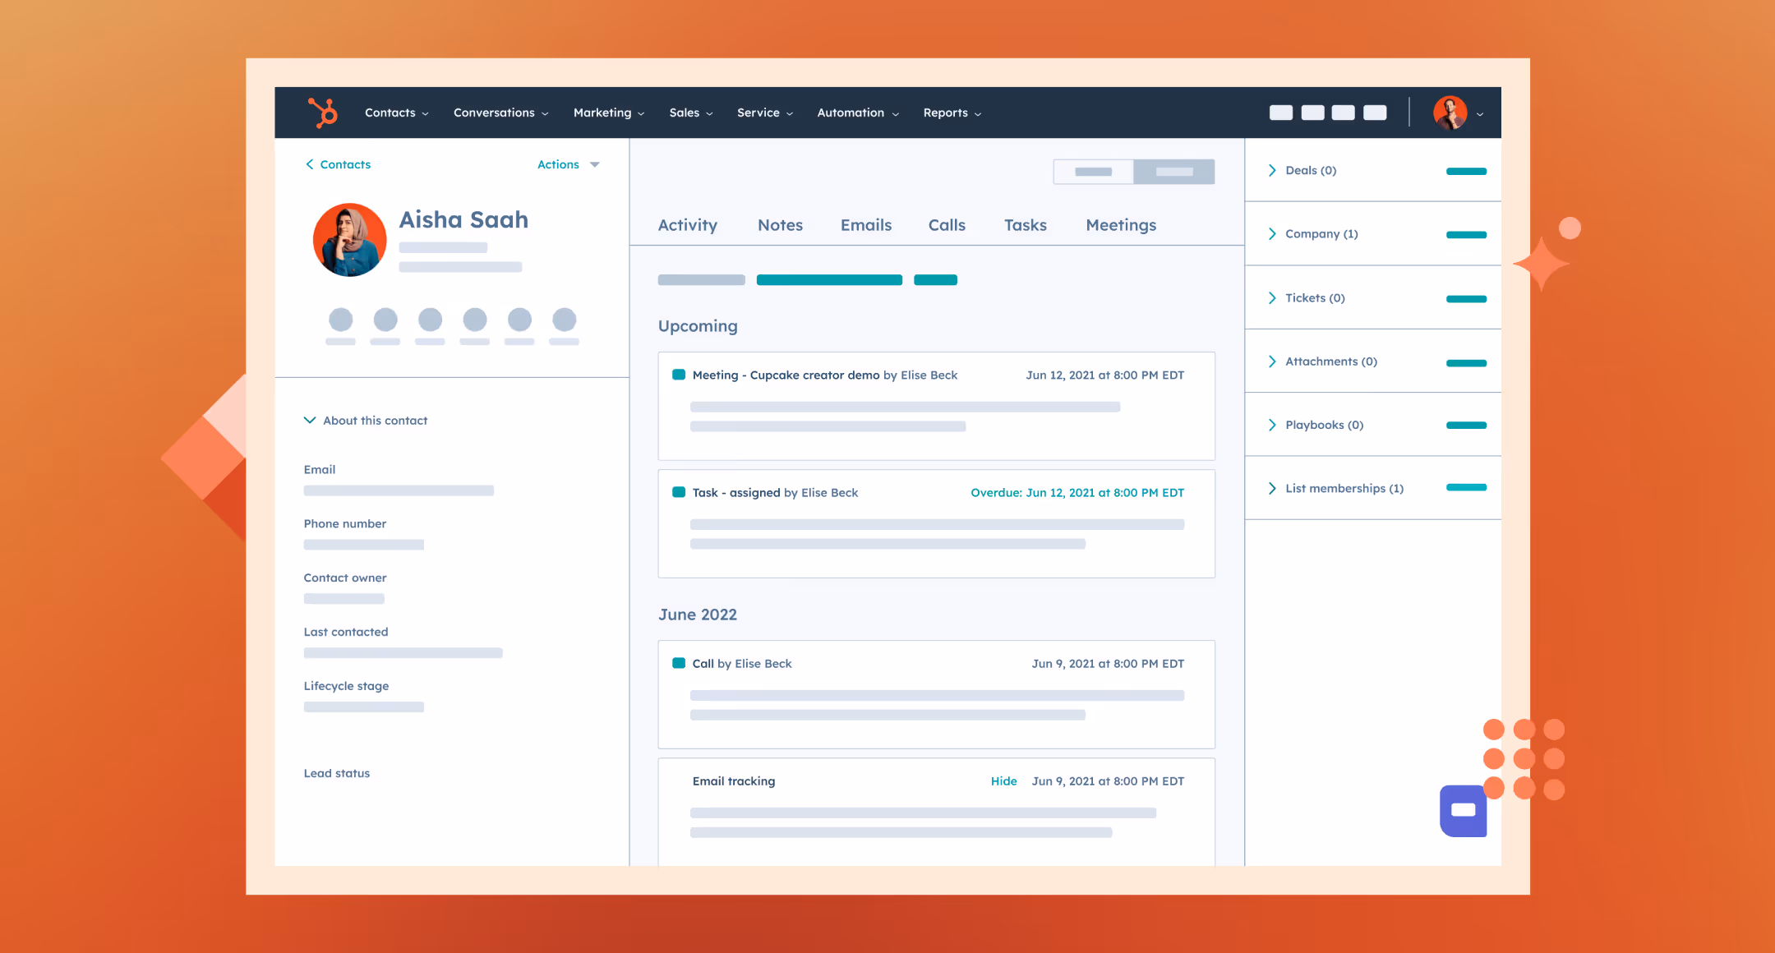Click the back arrow beside Contacts

[x=310, y=164]
